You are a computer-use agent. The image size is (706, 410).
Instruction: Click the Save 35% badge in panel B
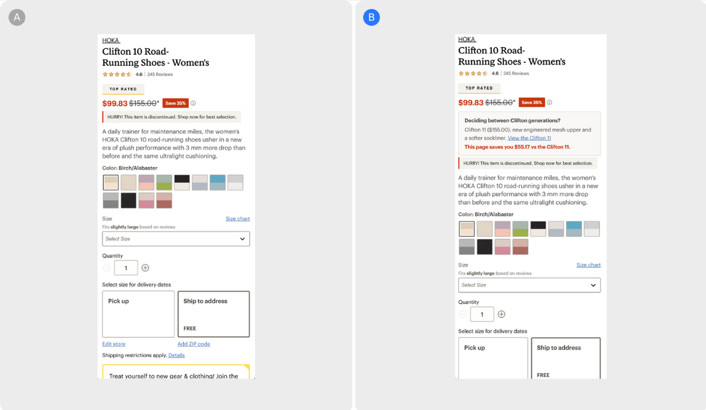click(532, 102)
